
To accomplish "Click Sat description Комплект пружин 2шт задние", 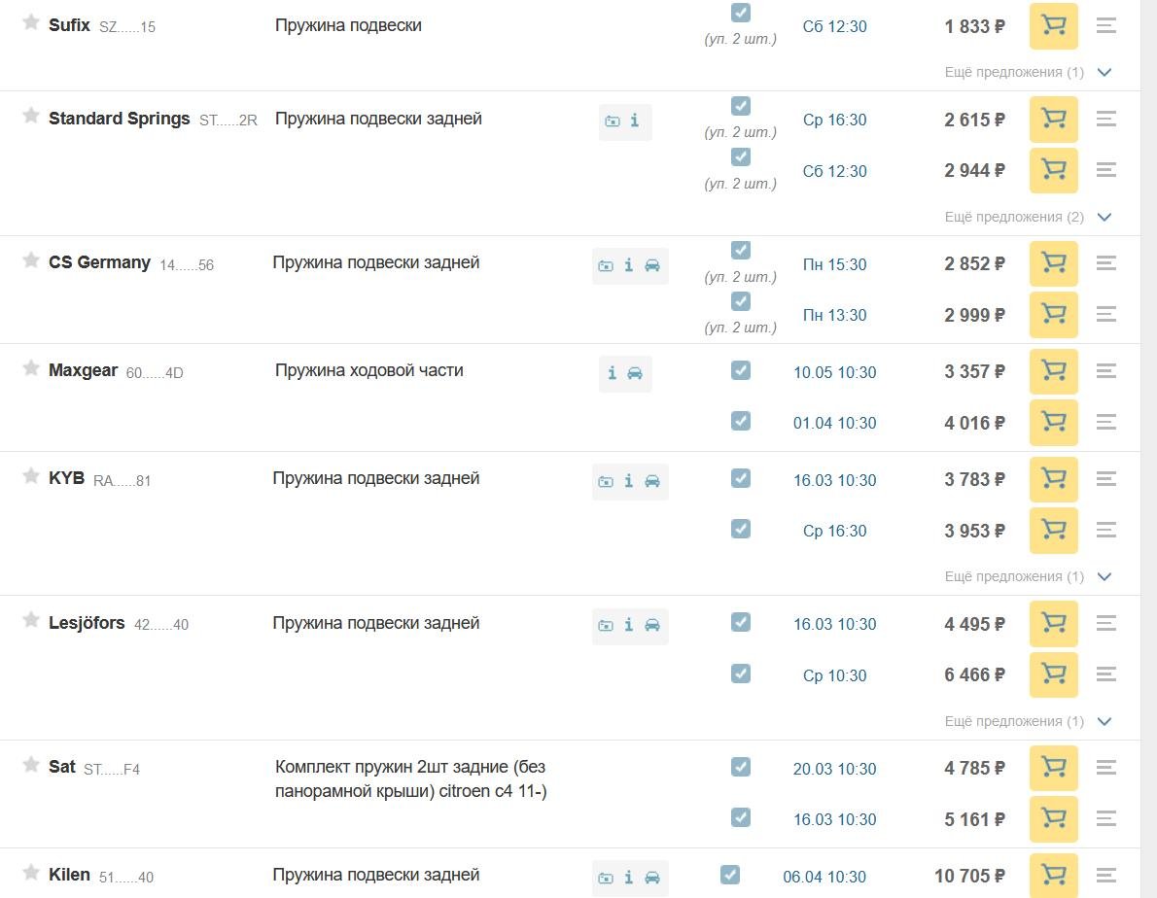I will pos(410,778).
